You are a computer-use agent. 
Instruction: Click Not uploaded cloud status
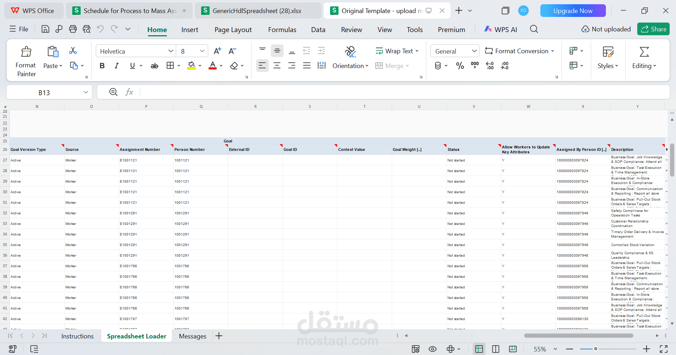(x=606, y=29)
